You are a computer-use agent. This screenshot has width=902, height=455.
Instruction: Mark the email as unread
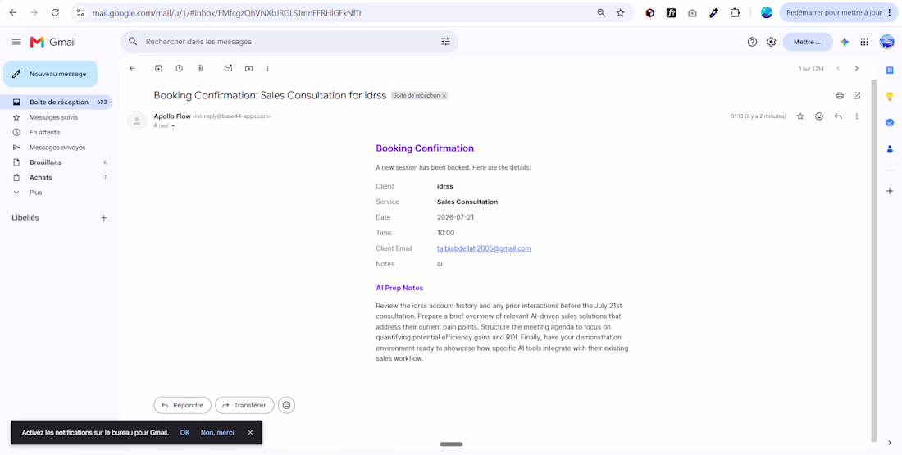coord(228,68)
